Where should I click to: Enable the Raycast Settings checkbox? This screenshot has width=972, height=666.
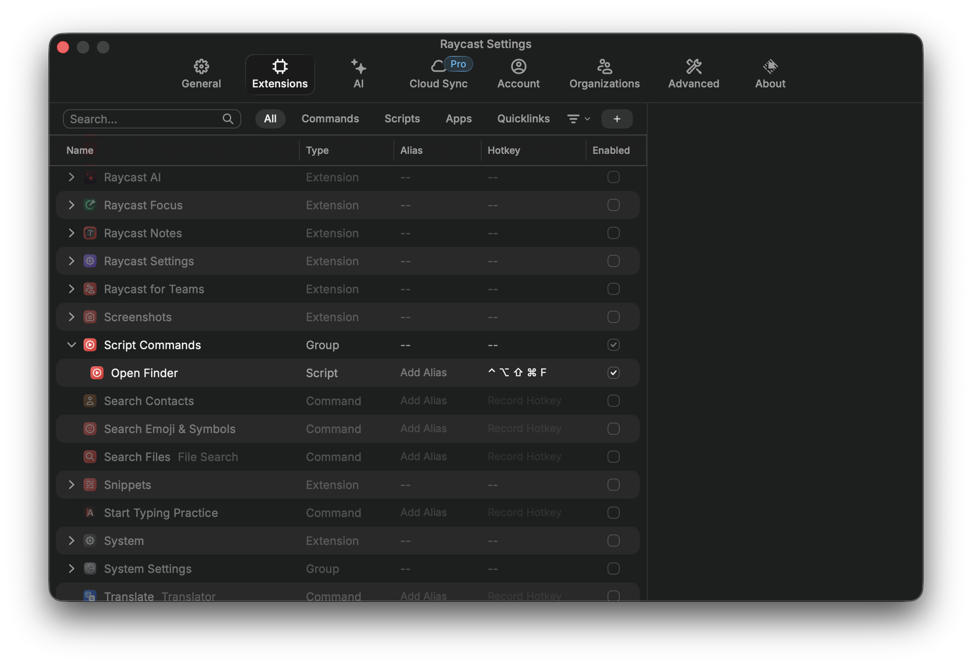(x=613, y=261)
